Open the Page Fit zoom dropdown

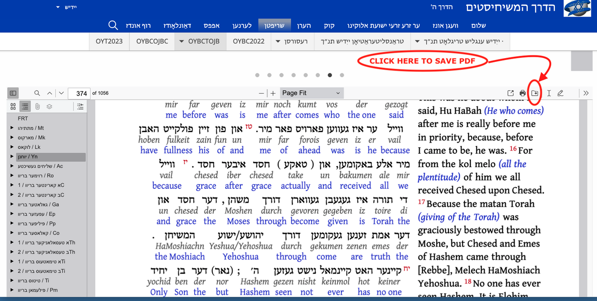click(x=312, y=93)
